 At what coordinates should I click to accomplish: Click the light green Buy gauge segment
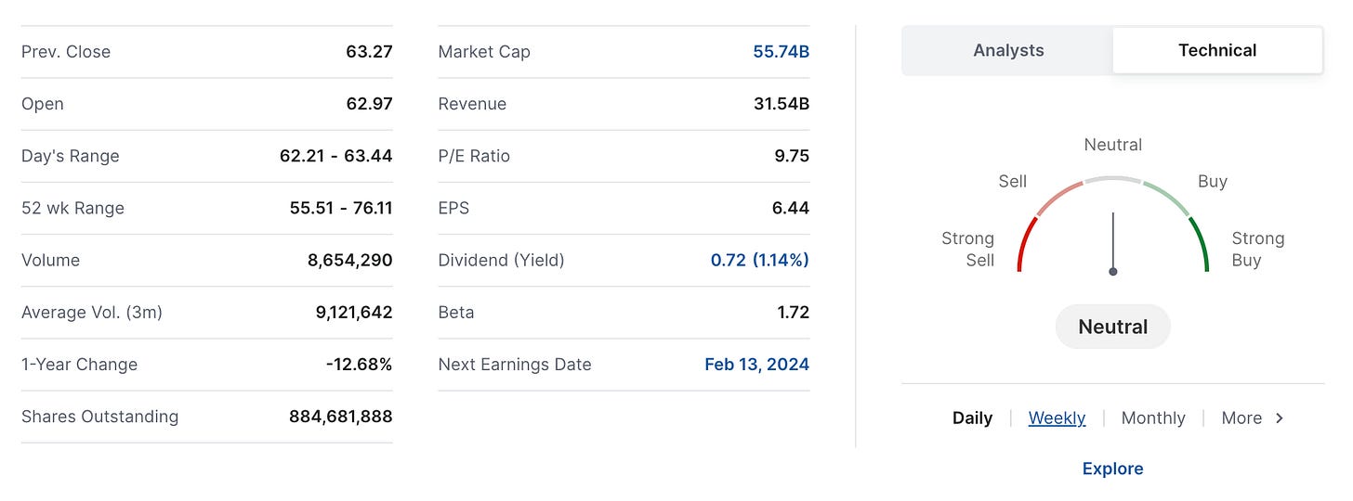click(1167, 197)
